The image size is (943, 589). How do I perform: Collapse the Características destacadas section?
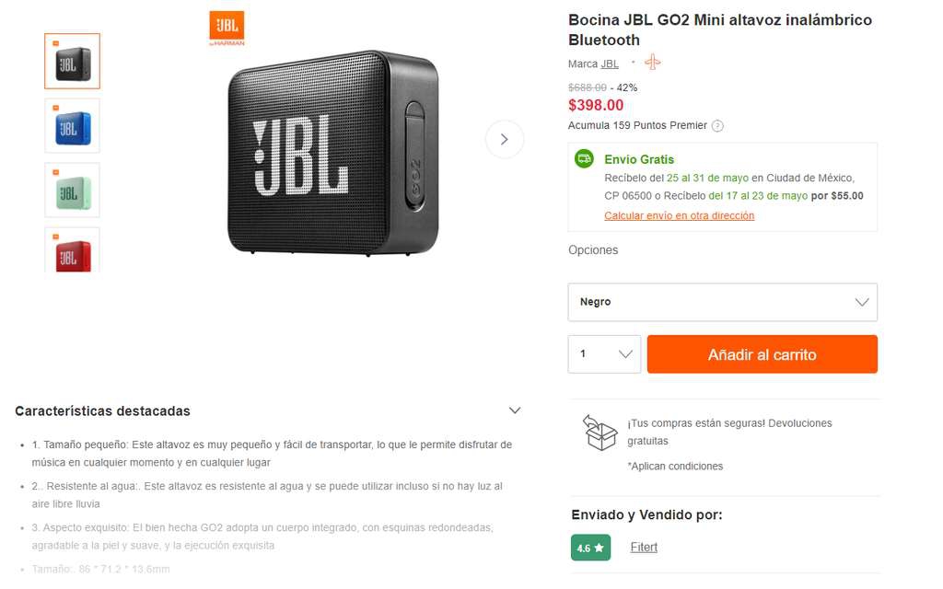point(514,410)
